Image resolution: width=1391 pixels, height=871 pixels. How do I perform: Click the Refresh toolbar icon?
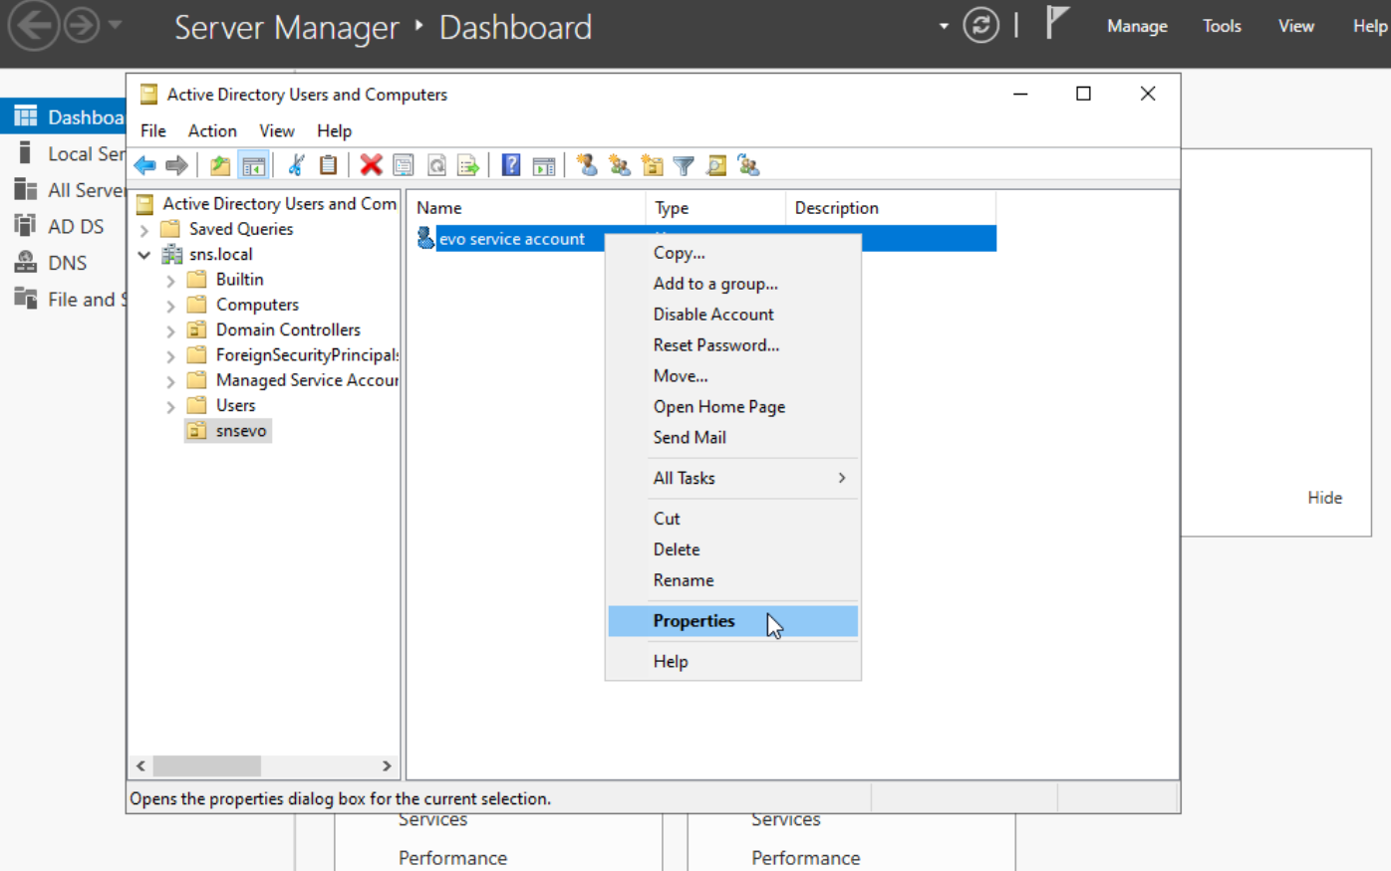tap(436, 165)
